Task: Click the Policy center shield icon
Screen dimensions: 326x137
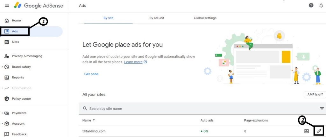Action: pyautogui.click(x=7, y=99)
